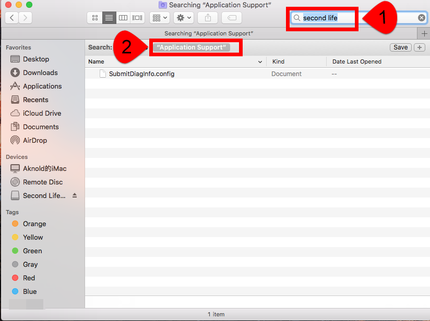This screenshot has height=321, width=430.
Task: Go back with the left arrow
Action: [12, 18]
